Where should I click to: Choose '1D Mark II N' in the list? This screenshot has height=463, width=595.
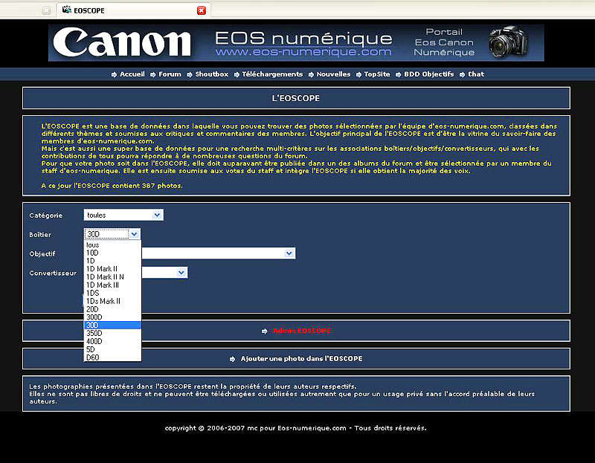112,276
